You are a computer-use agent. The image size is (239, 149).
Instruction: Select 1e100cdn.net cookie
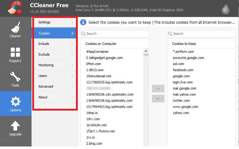[96, 125]
